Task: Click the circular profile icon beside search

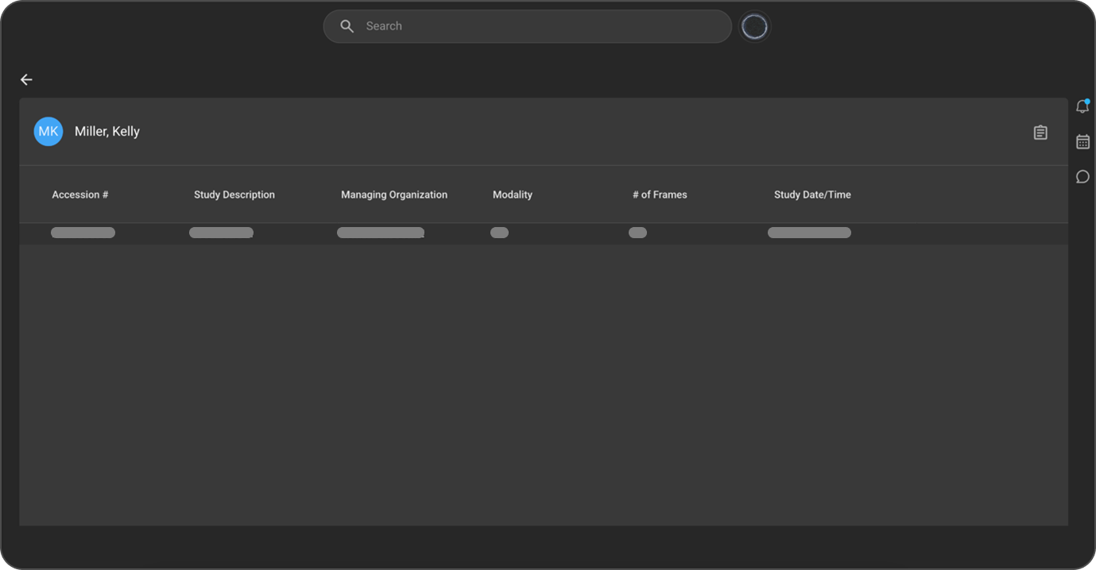Action: (x=754, y=27)
